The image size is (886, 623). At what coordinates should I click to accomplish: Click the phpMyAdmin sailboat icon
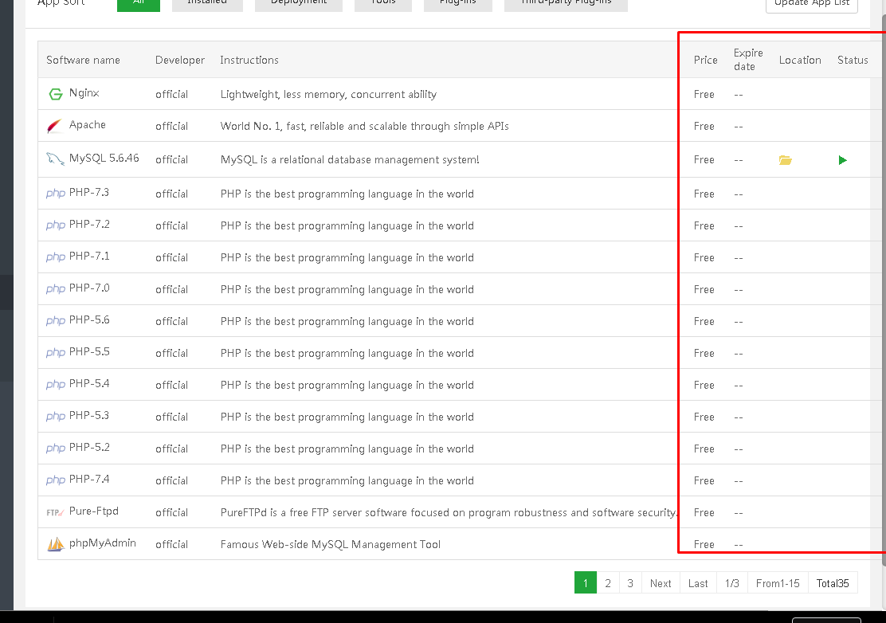tap(56, 544)
